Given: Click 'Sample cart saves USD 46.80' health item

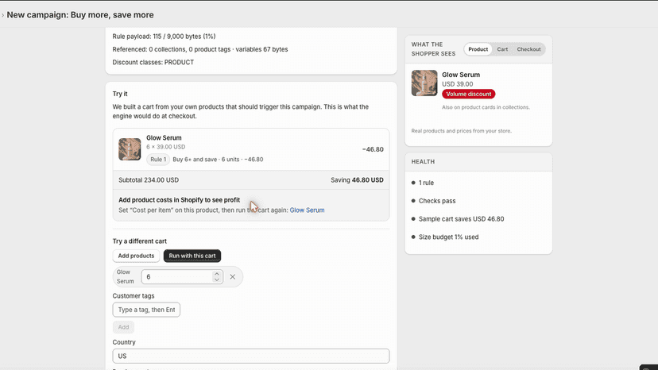Looking at the screenshot, I should point(461,219).
